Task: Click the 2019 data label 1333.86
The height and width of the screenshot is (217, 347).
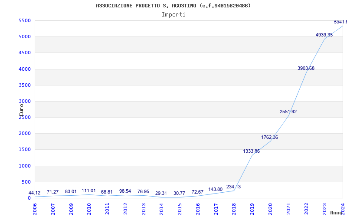Action: click(x=252, y=151)
